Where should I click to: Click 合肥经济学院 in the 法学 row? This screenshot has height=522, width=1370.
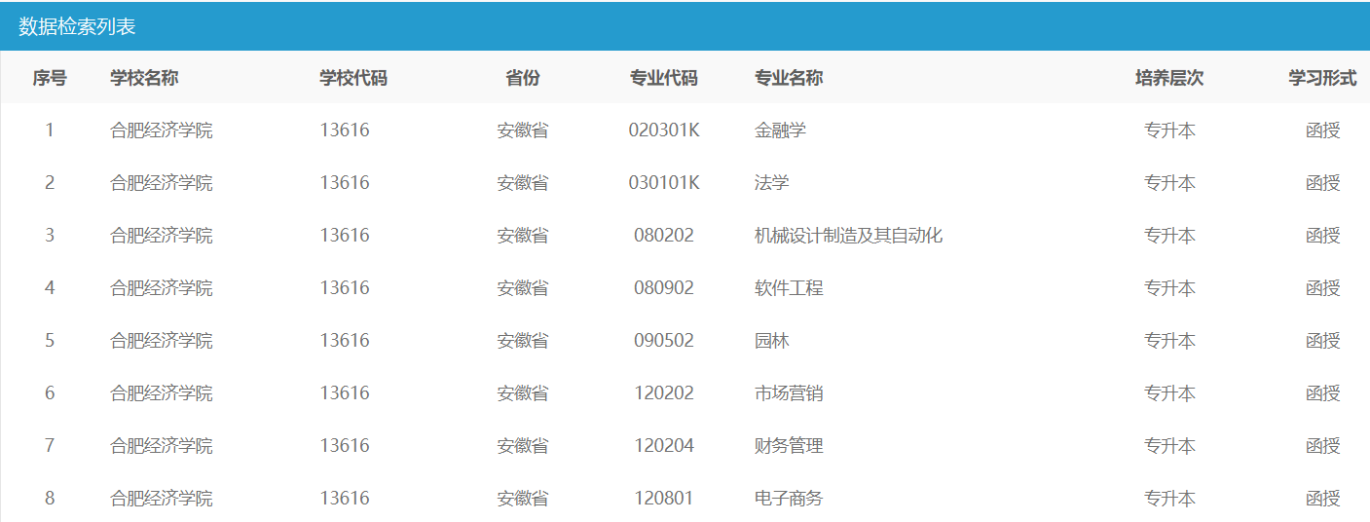pos(162,182)
